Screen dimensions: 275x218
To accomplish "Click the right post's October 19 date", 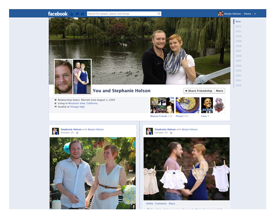I will [x=161, y=133].
